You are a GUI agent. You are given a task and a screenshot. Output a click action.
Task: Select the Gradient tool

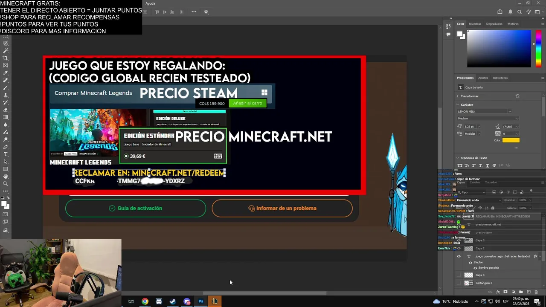[x=6, y=117]
